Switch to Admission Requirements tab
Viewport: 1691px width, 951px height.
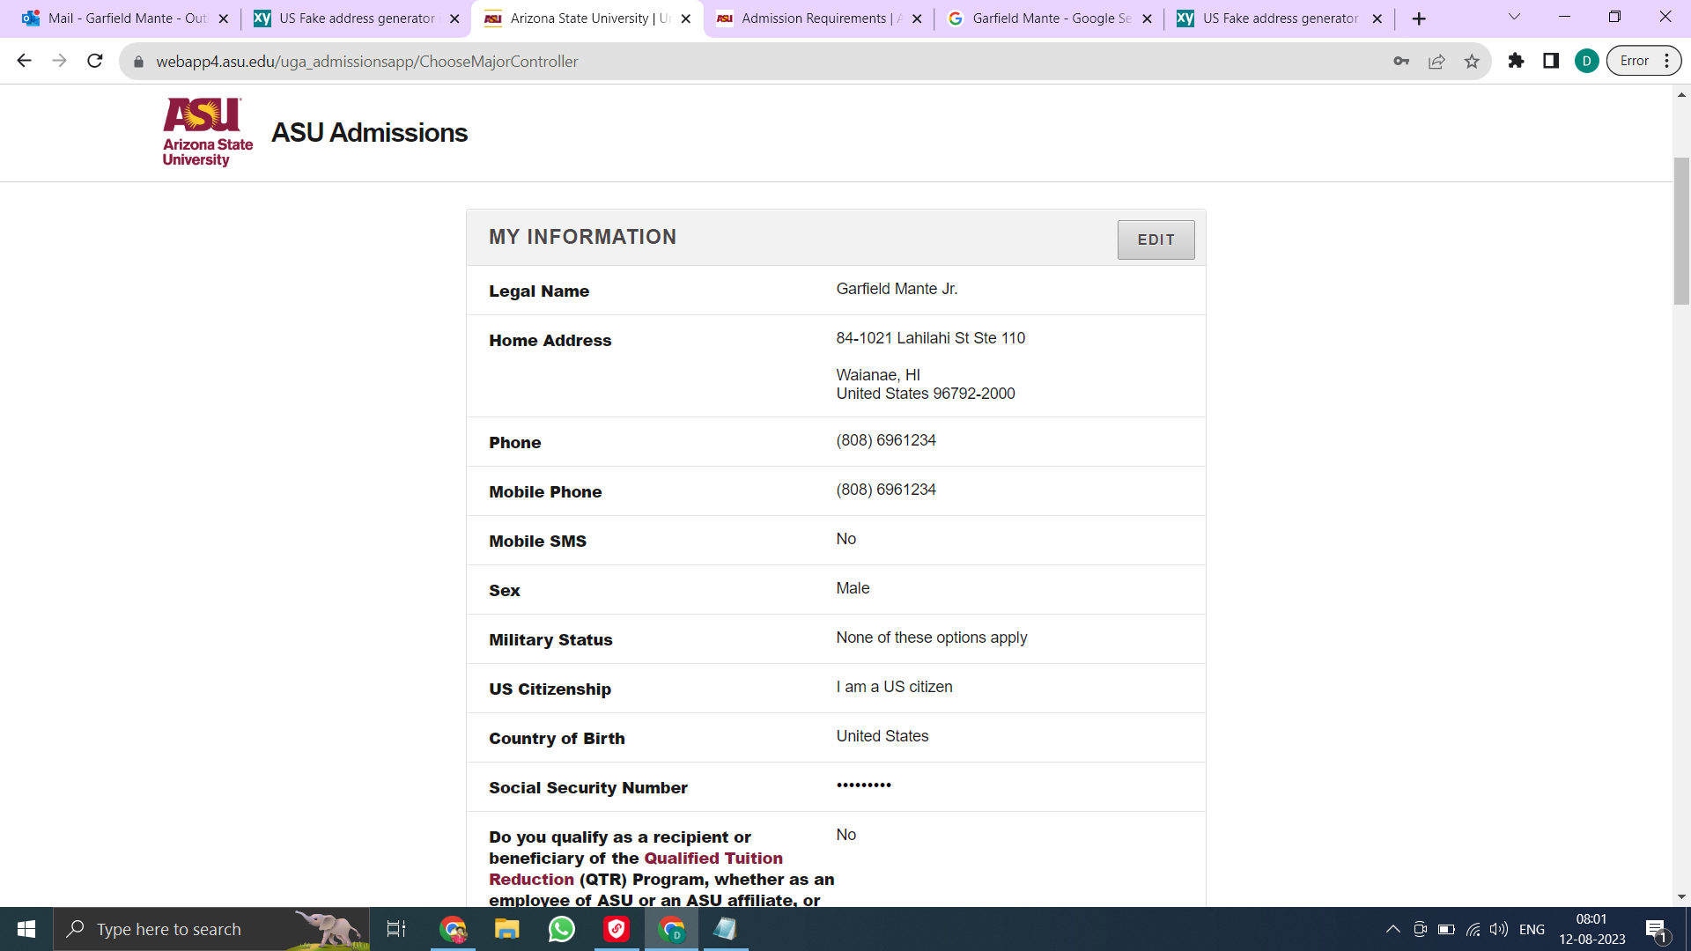[810, 18]
